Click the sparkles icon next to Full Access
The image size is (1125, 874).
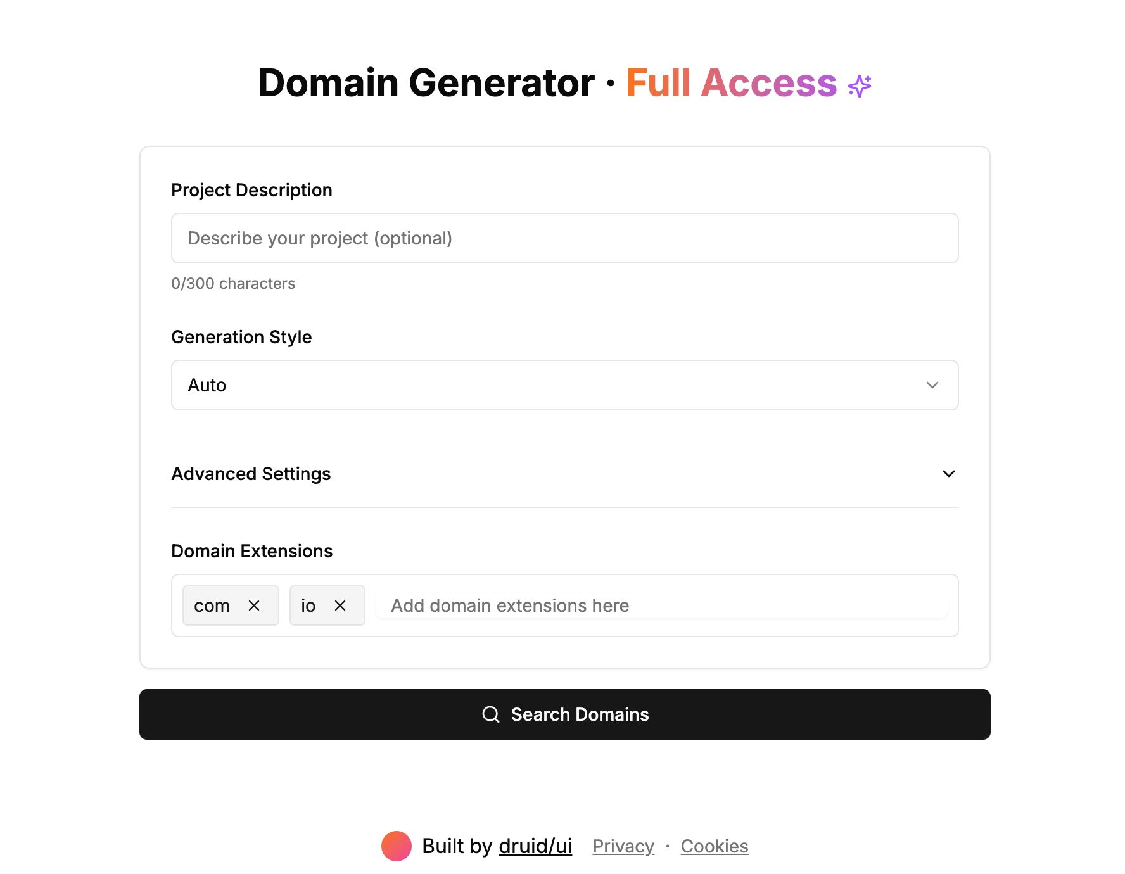point(860,83)
